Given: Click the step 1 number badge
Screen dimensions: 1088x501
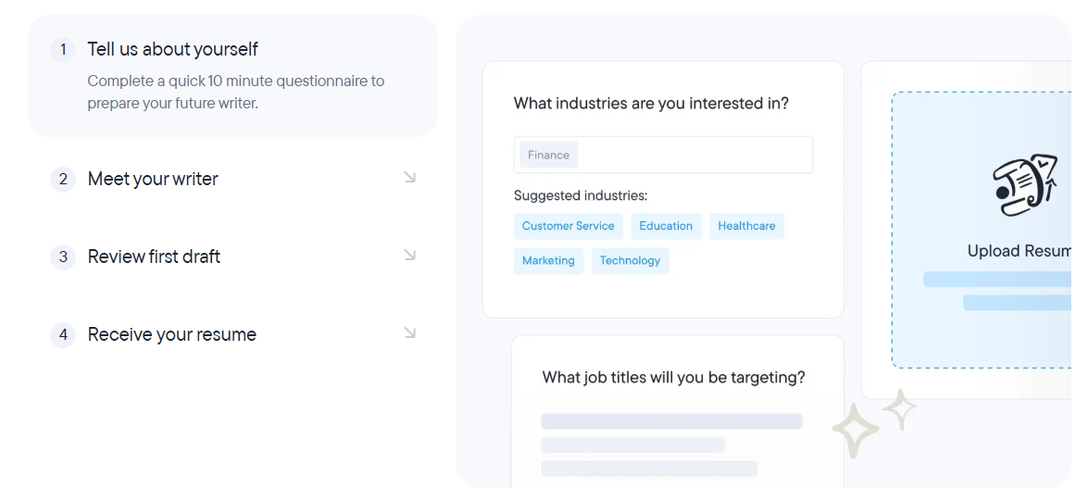Looking at the screenshot, I should 63,50.
